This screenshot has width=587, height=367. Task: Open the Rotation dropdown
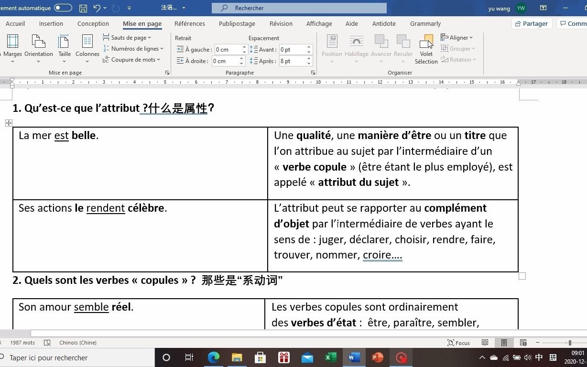(458, 59)
